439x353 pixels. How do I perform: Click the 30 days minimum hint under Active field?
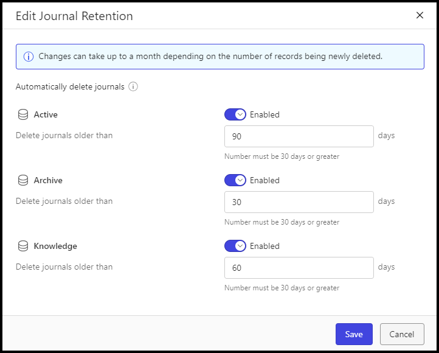point(282,156)
